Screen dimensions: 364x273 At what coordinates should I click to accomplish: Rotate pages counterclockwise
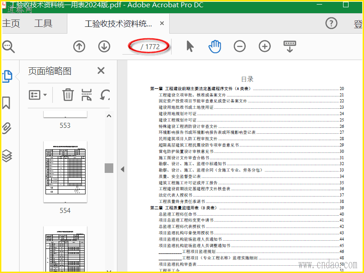105,95
